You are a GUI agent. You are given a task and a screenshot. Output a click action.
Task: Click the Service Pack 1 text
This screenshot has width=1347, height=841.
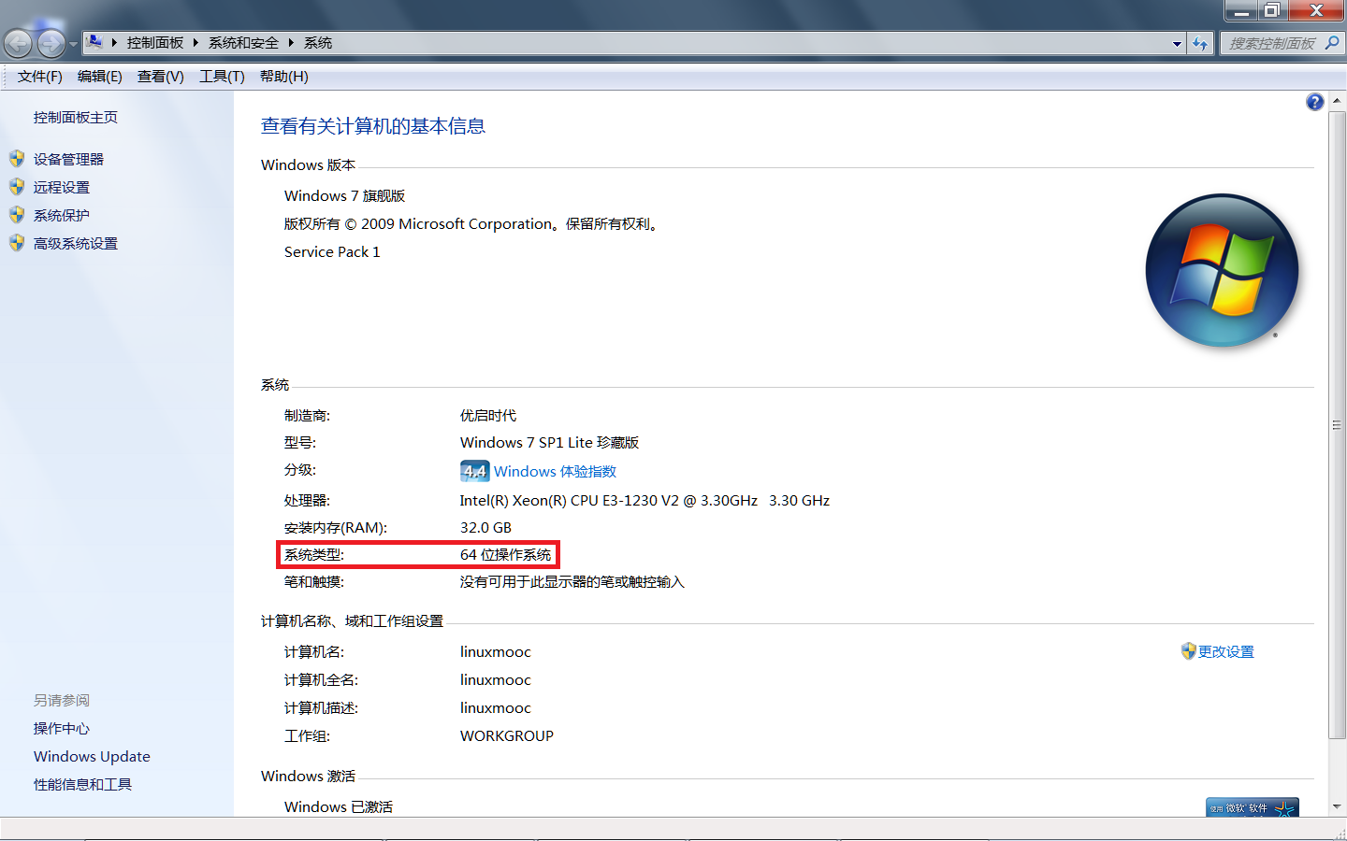click(x=332, y=252)
